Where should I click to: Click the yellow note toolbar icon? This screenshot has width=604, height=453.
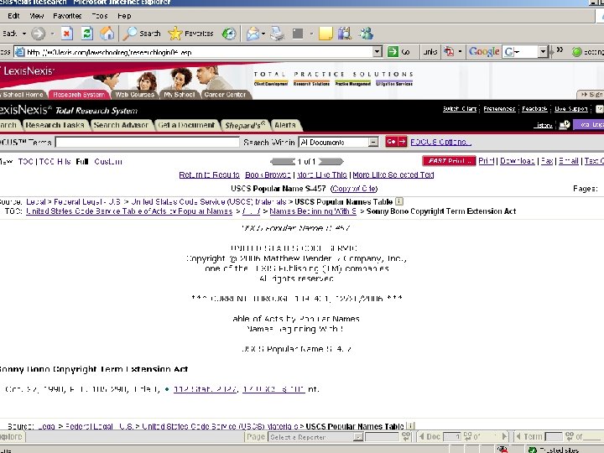(325, 34)
